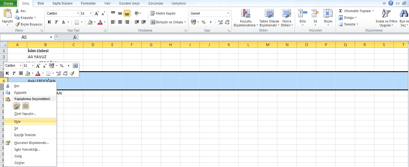
Task: Switch to the Formüller ribbon tab
Action: point(88,3)
